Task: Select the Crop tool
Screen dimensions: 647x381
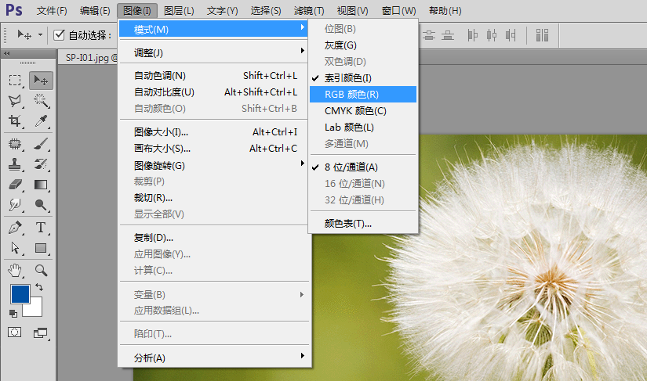Action: pyautogui.click(x=15, y=121)
